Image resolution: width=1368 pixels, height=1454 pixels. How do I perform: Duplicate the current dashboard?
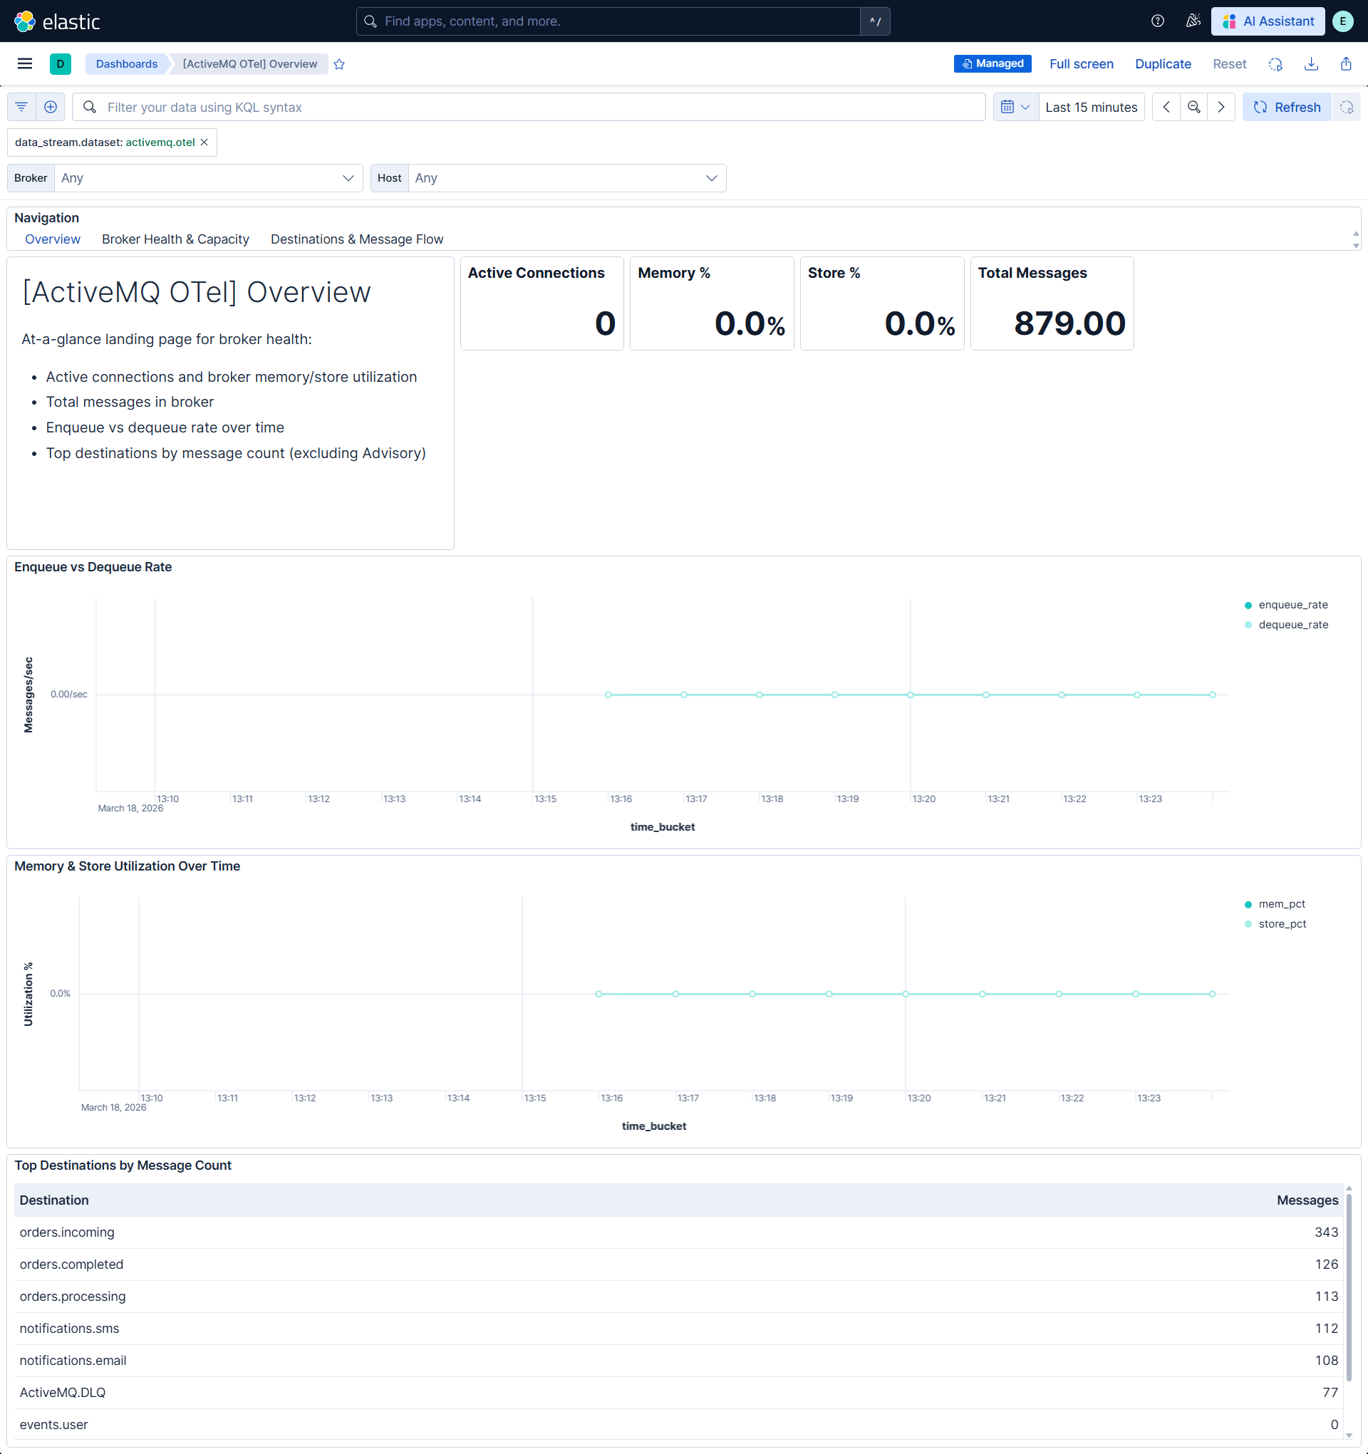click(1162, 64)
